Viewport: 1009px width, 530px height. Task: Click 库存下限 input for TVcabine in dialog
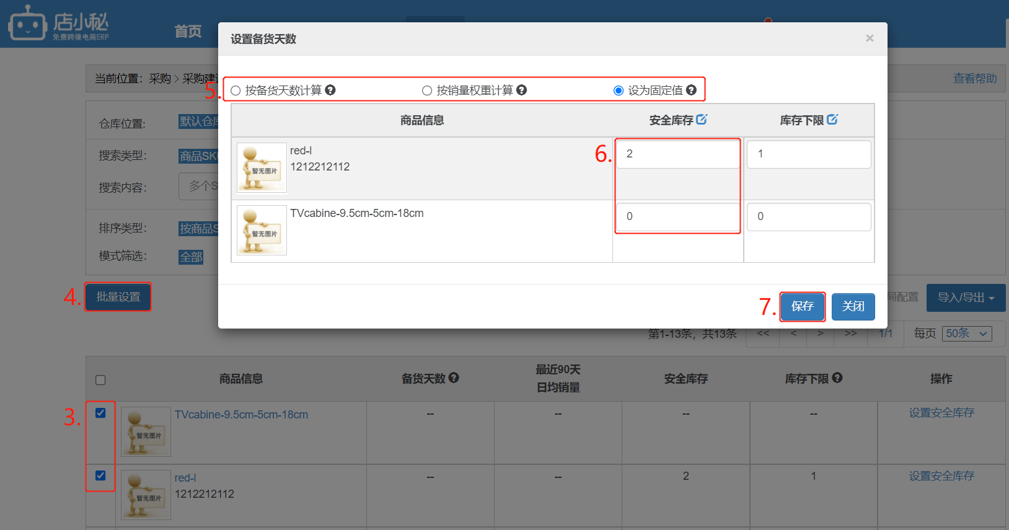click(809, 216)
